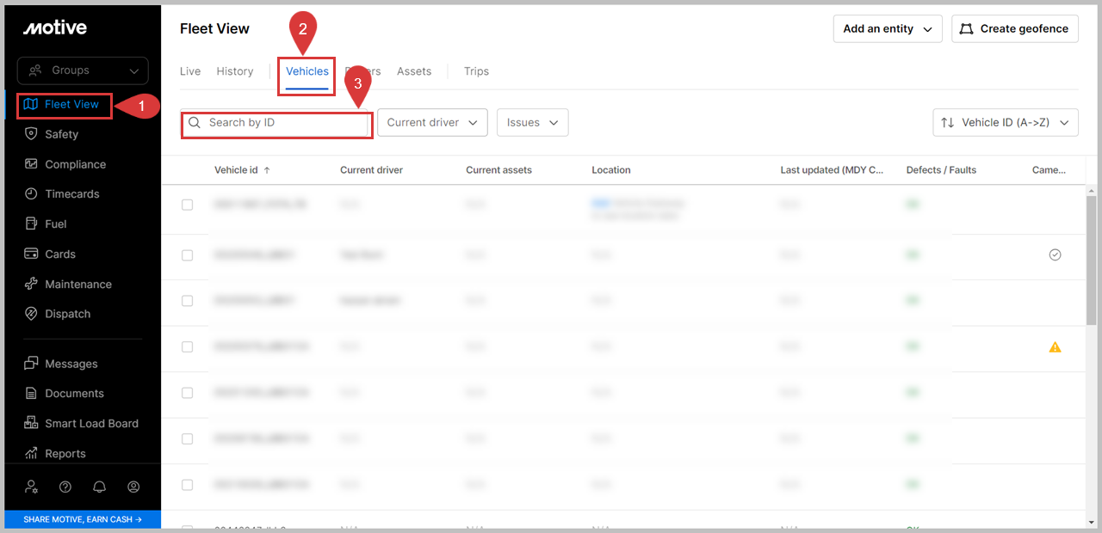
Task: Open the History tab
Action: (x=234, y=71)
